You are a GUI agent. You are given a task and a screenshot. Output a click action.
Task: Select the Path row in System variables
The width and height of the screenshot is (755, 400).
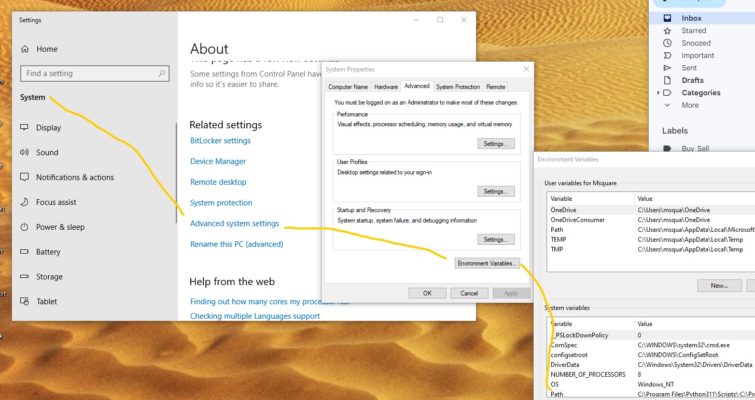tap(557, 394)
